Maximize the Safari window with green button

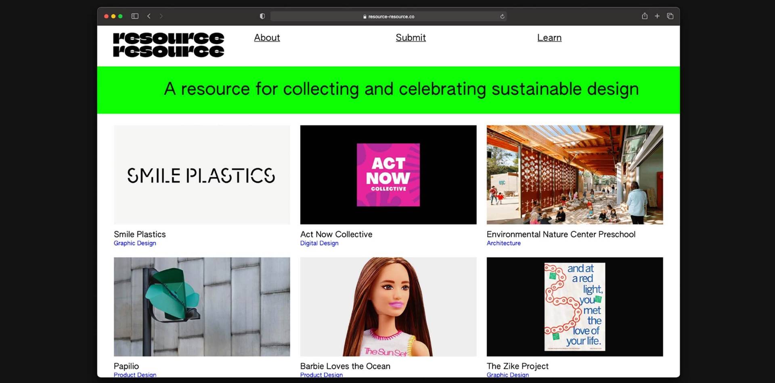point(120,16)
